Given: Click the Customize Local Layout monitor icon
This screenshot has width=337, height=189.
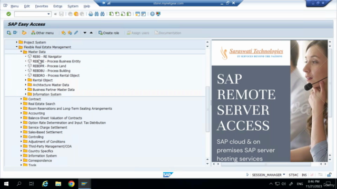Looking at the screenshot, I should (158, 14).
